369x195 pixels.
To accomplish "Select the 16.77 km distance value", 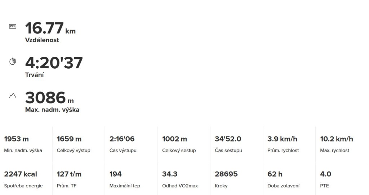I will tap(50, 28).
